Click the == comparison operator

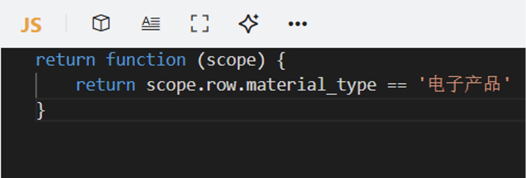click(x=397, y=85)
